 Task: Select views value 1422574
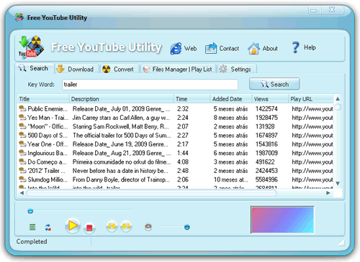[x=266, y=109]
